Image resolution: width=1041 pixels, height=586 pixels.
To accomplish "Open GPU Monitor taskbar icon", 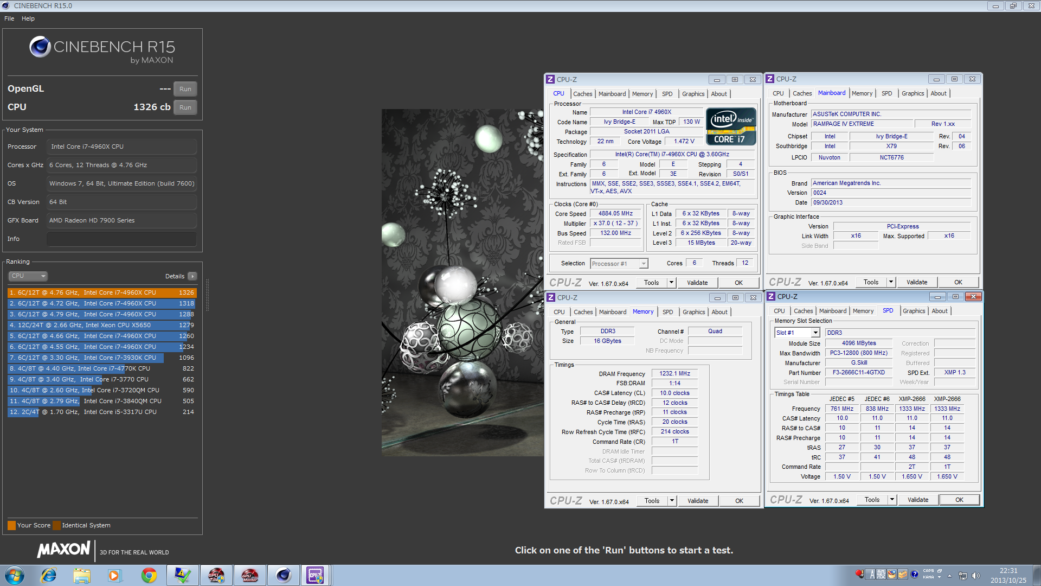I will tap(249, 575).
